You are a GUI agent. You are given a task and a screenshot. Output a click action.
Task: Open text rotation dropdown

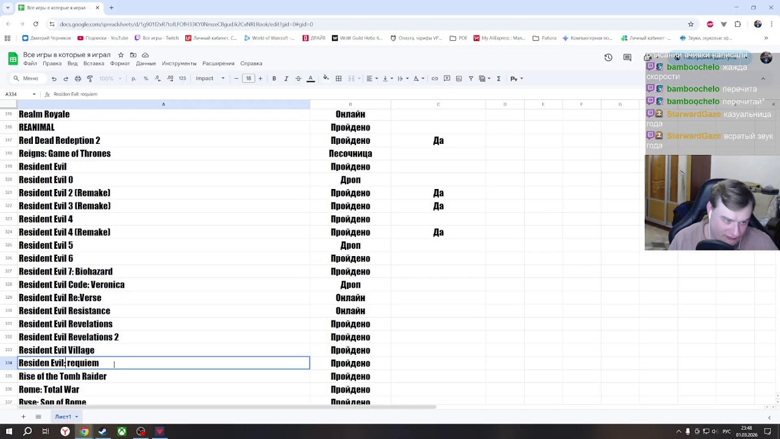coord(419,79)
